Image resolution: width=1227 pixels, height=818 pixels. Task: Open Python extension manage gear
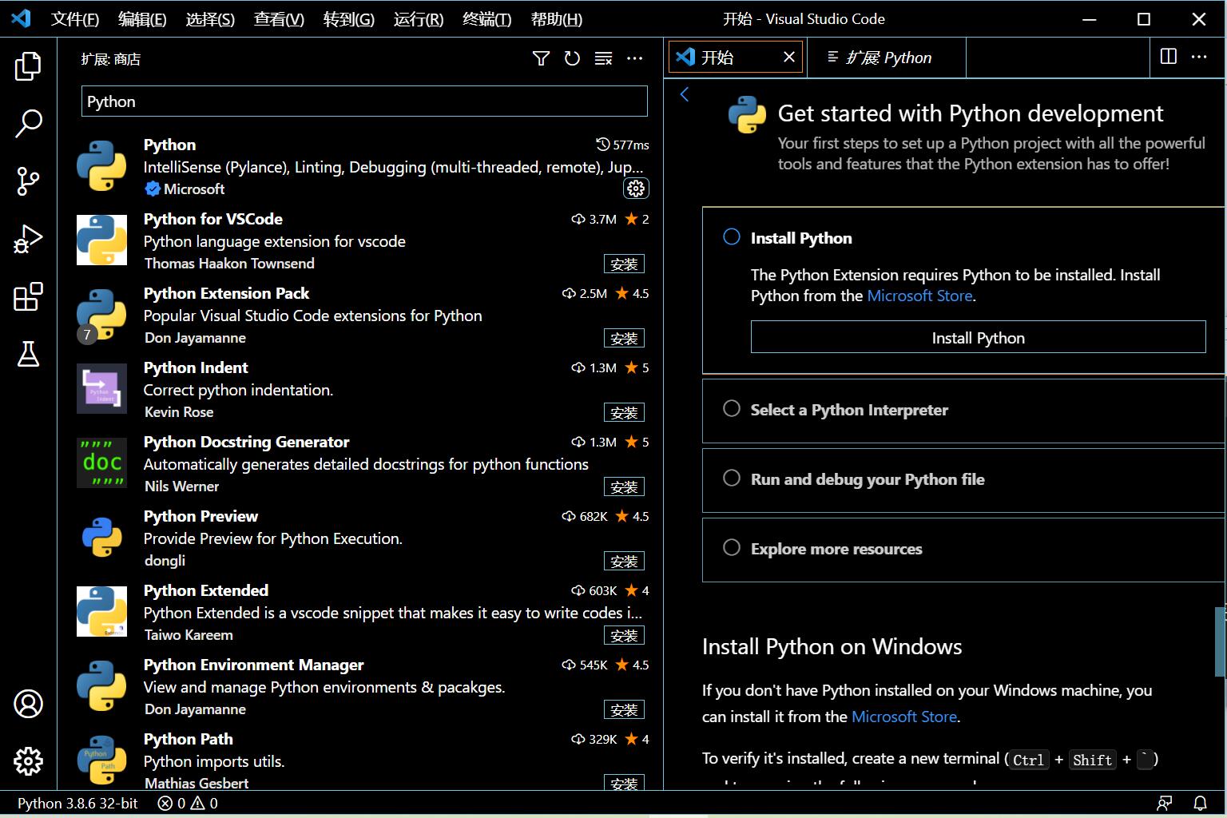(636, 189)
